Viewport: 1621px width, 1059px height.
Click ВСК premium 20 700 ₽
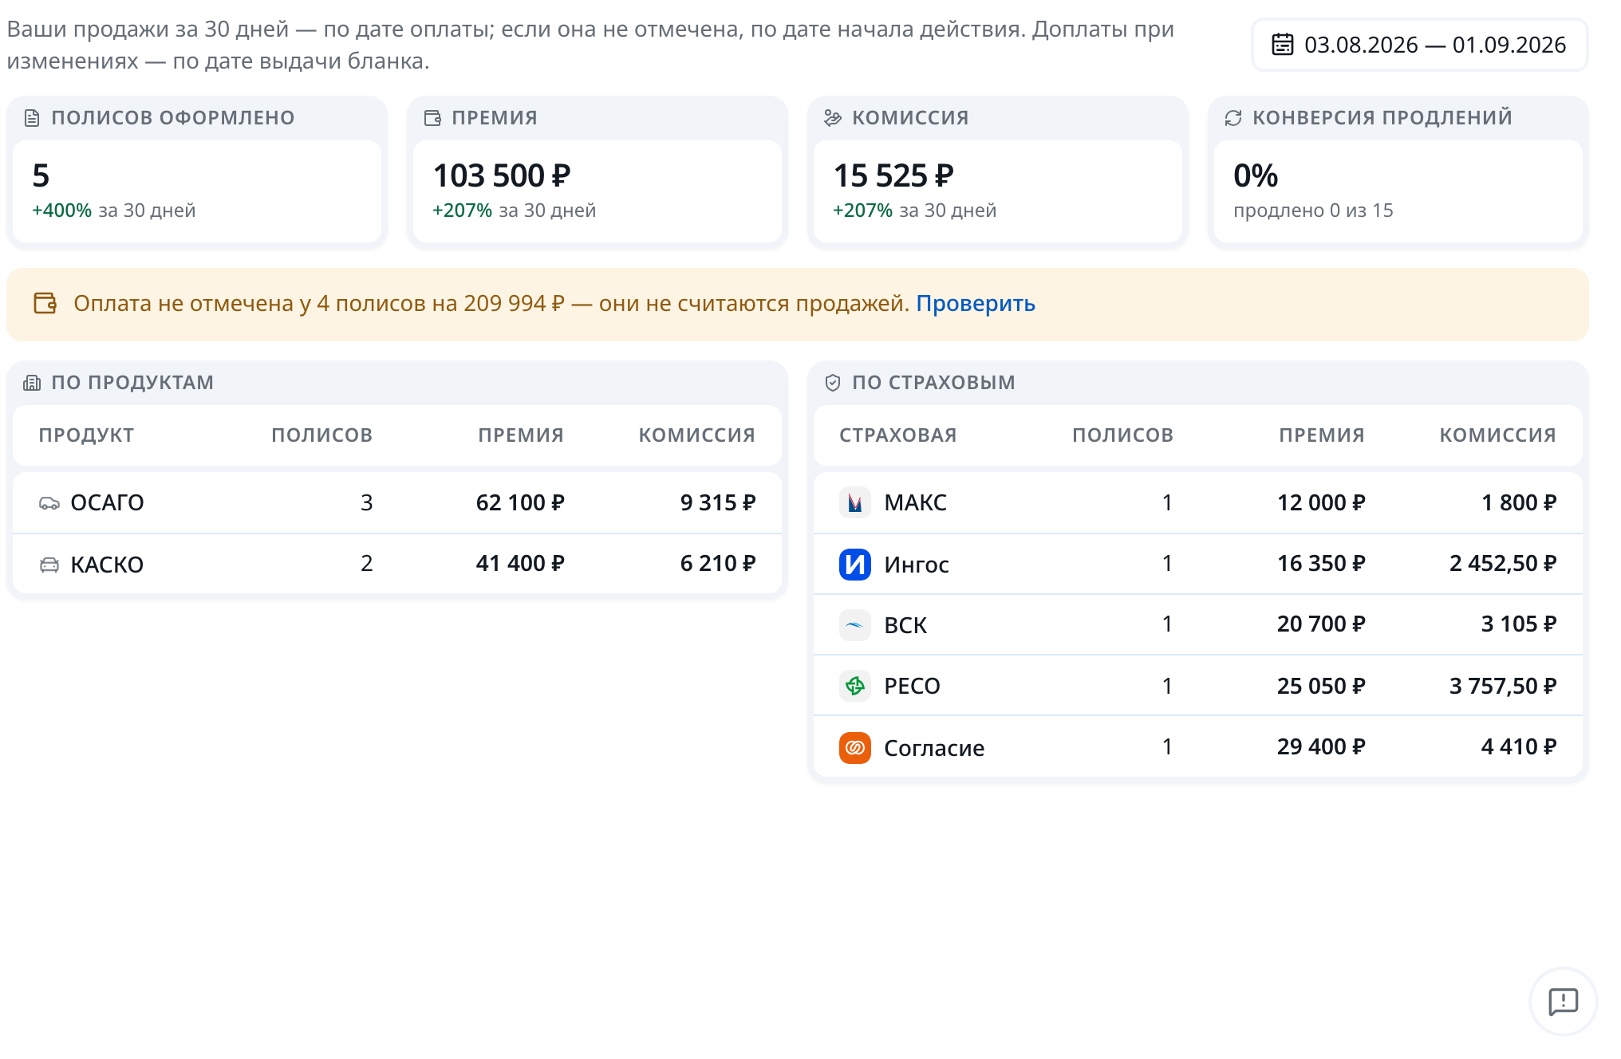click(1321, 624)
